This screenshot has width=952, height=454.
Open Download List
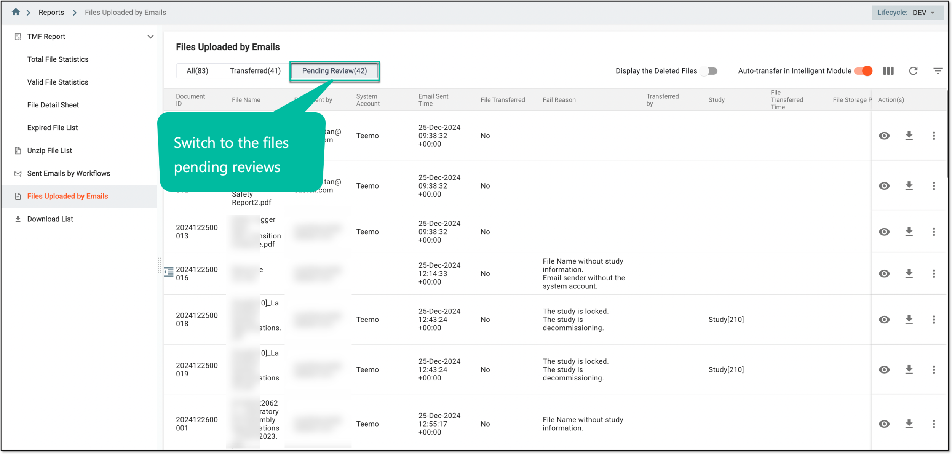(50, 219)
